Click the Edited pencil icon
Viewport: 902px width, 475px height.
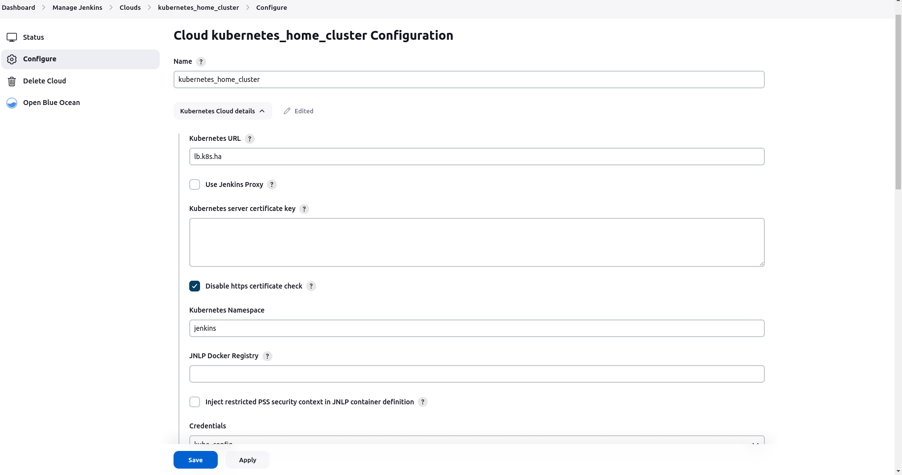(287, 111)
